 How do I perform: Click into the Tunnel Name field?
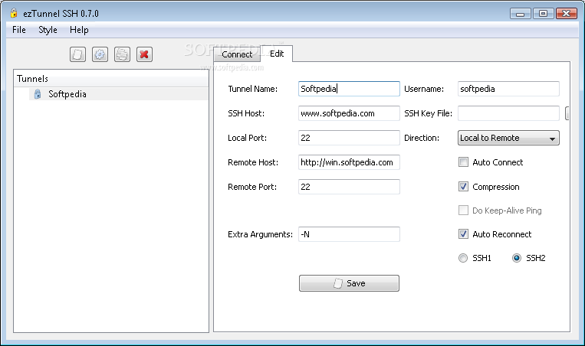coord(349,89)
